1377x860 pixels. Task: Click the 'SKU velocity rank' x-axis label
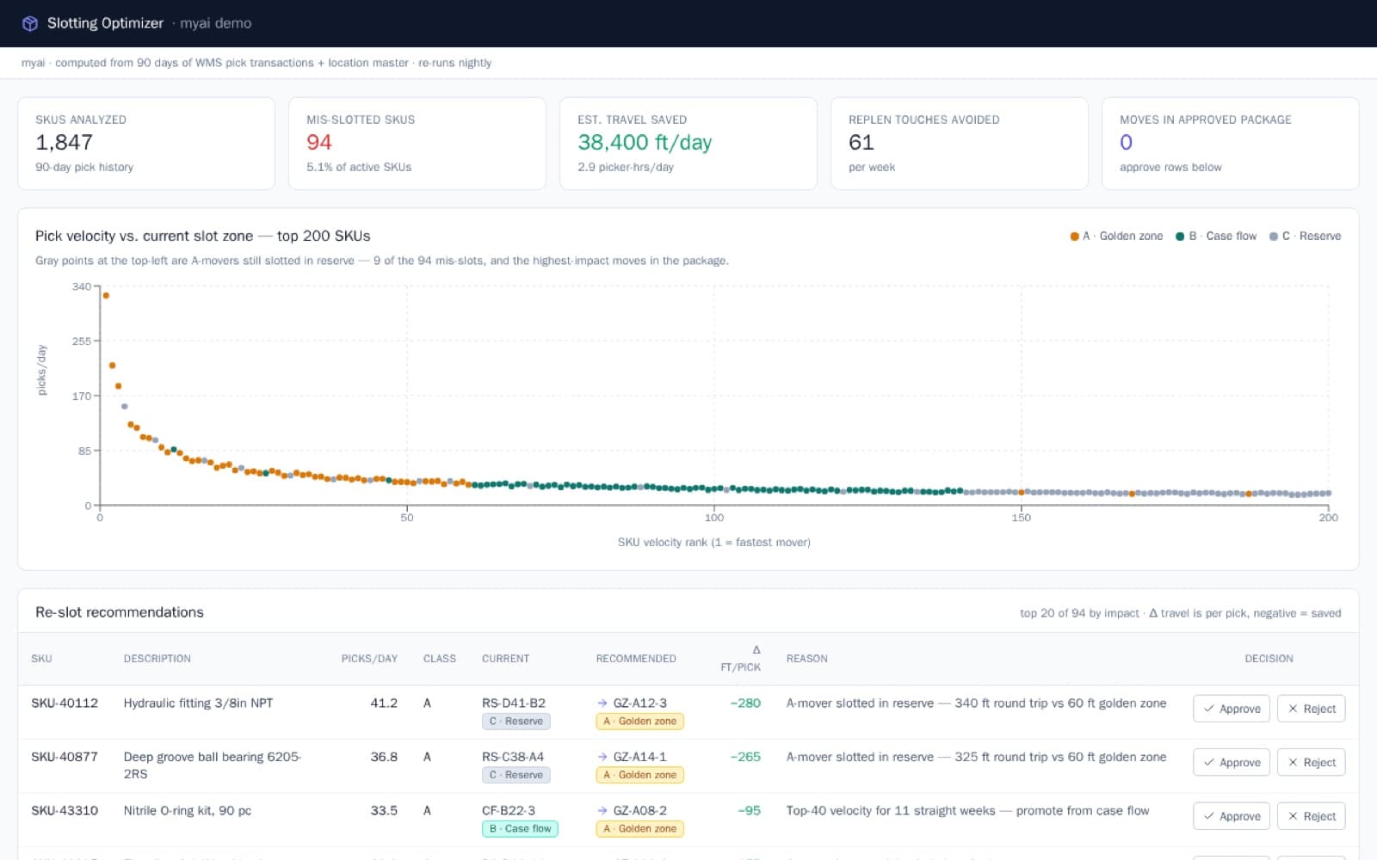pyautogui.click(x=713, y=543)
